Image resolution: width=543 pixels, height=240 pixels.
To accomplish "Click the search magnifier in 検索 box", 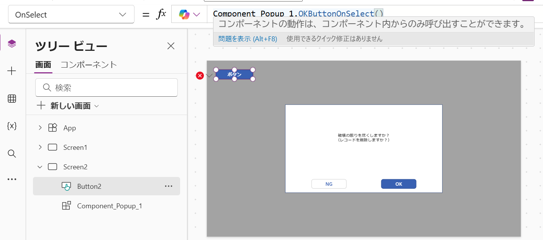I will (47, 88).
